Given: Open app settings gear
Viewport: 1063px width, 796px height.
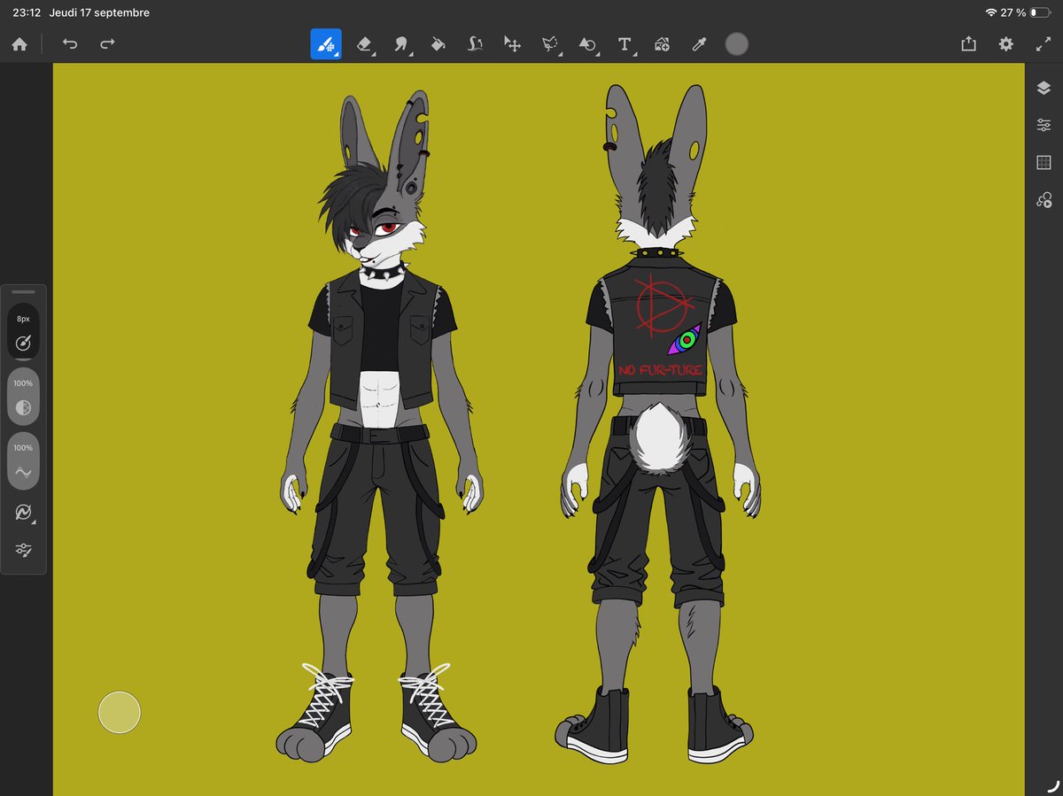Looking at the screenshot, I should [1005, 44].
